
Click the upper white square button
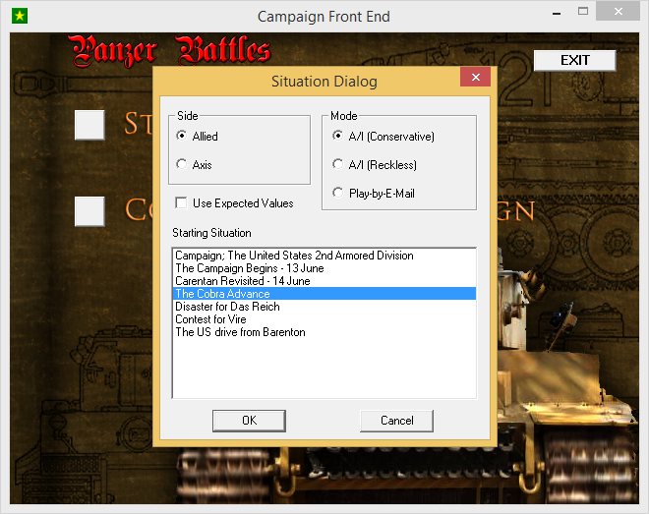(x=89, y=125)
